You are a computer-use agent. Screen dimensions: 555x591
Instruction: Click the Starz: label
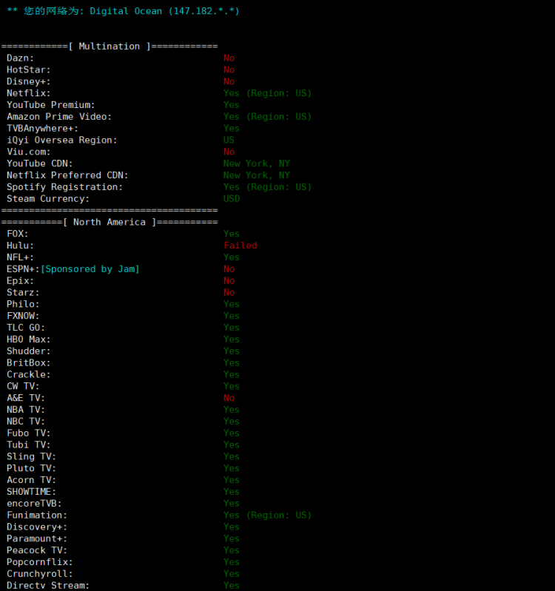24,292
